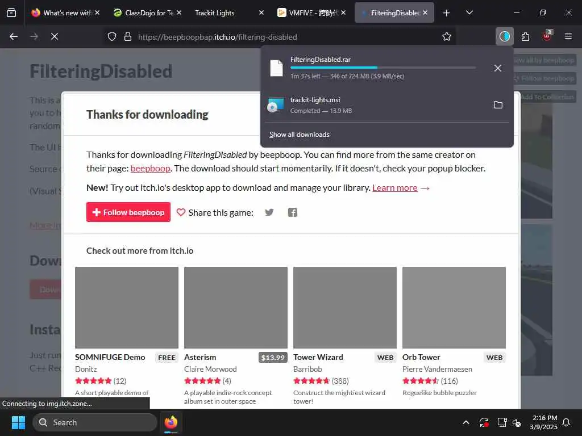Open SOMNIFUGE Demo thumbnail

pyautogui.click(x=127, y=307)
